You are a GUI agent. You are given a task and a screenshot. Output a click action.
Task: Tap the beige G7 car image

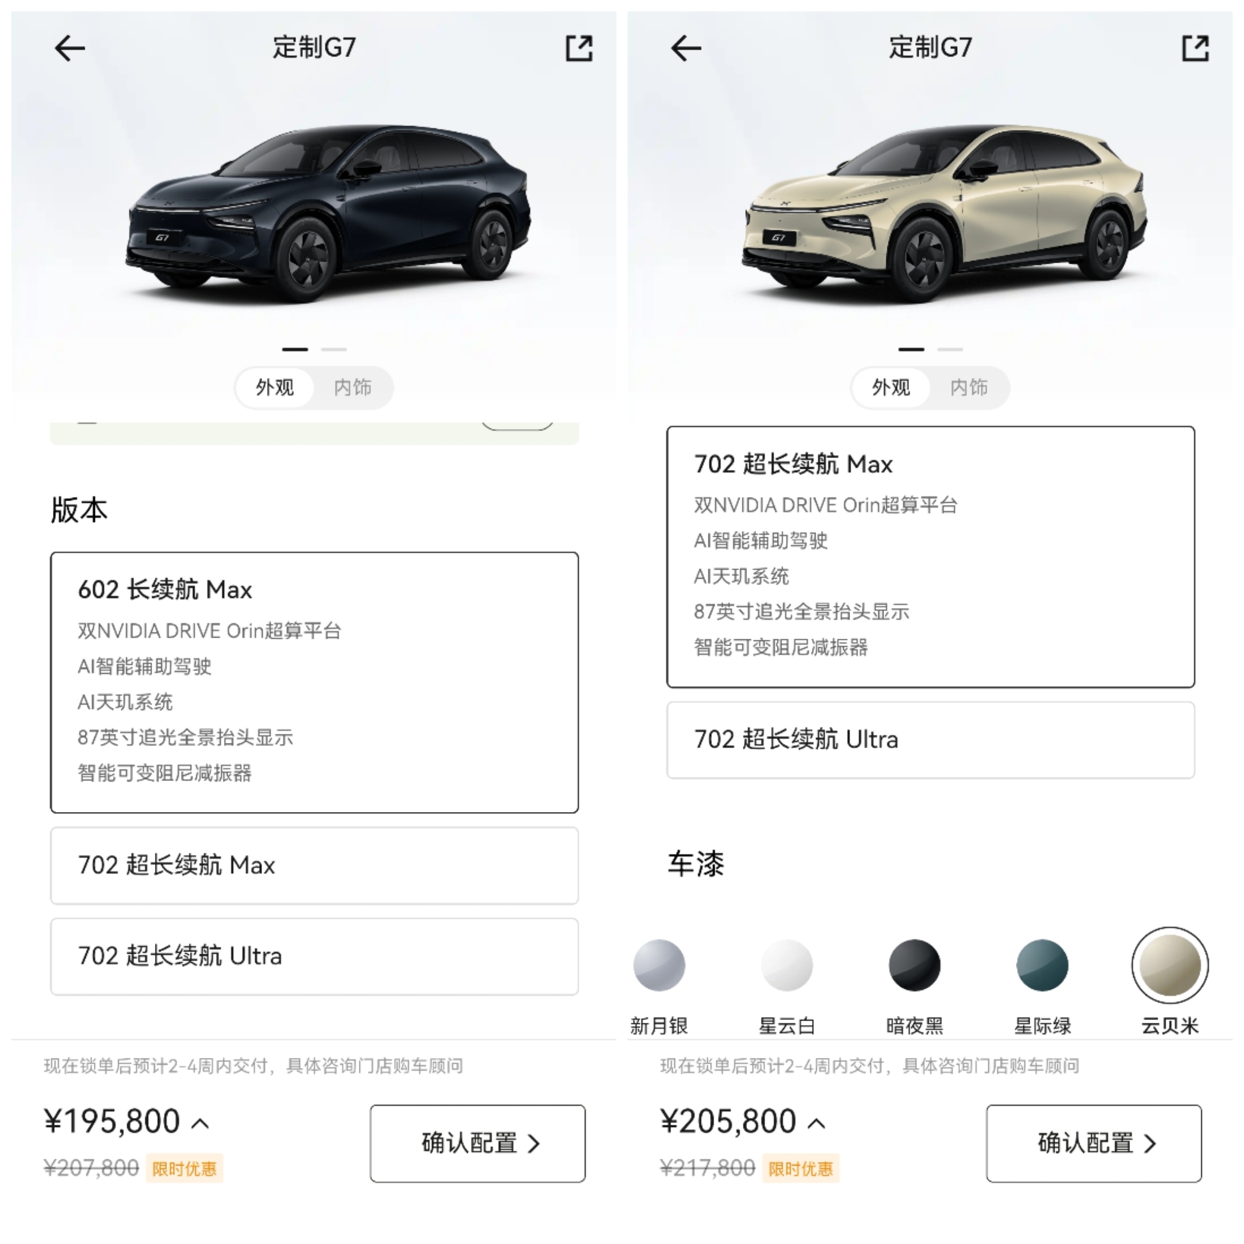point(944,213)
